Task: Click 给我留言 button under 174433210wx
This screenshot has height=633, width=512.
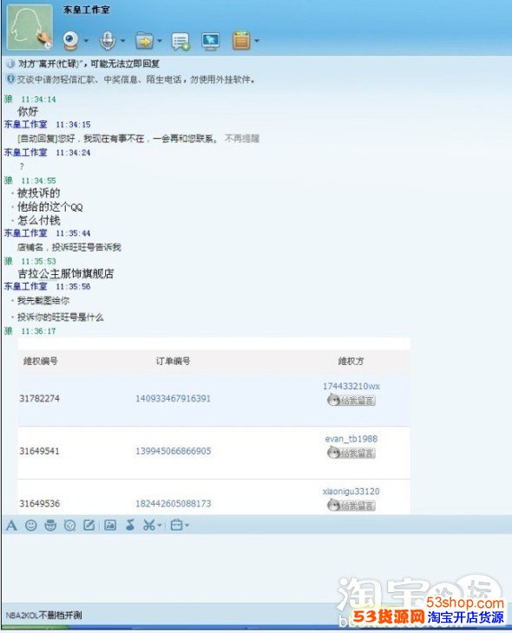Action: click(x=351, y=400)
